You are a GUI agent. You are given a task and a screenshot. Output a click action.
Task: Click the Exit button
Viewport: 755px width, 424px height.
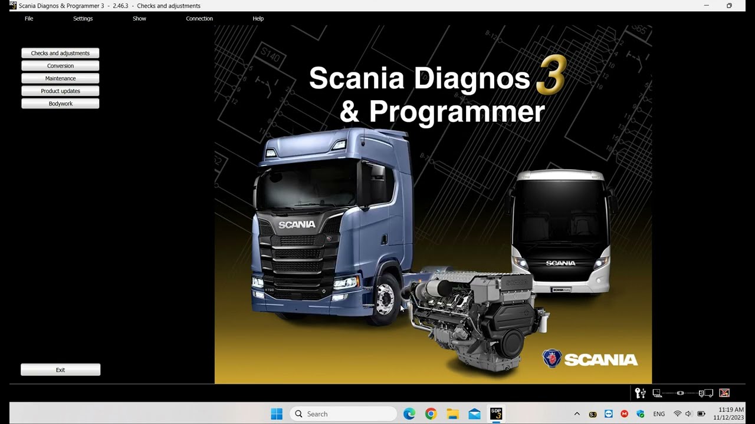pos(60,370)
